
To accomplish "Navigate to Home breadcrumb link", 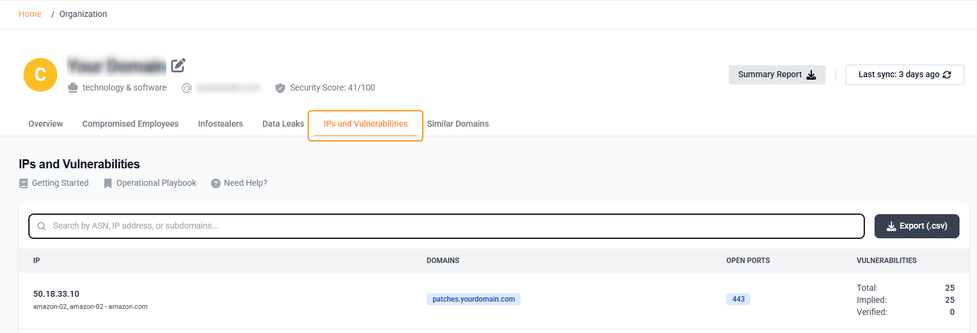I will pyautogui.click(x=30, y=14).
